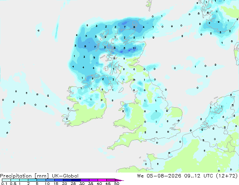The height and width of the screenshot is (185, 239).
Task: Click the legend scale label '40'
Action: coord(100,183)
